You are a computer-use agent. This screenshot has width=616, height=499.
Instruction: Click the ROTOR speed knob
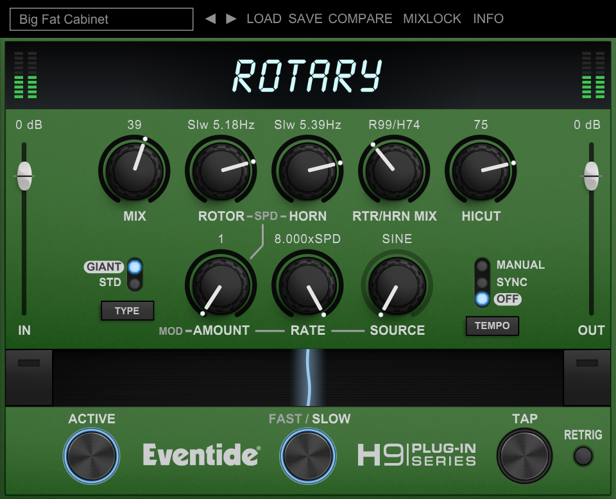(x=221, y=171)
